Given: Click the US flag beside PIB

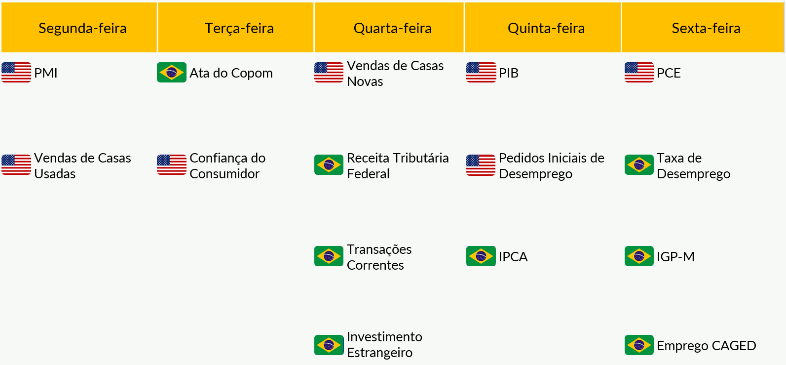Looking at the screenshot, I should (x=481, y=73).
